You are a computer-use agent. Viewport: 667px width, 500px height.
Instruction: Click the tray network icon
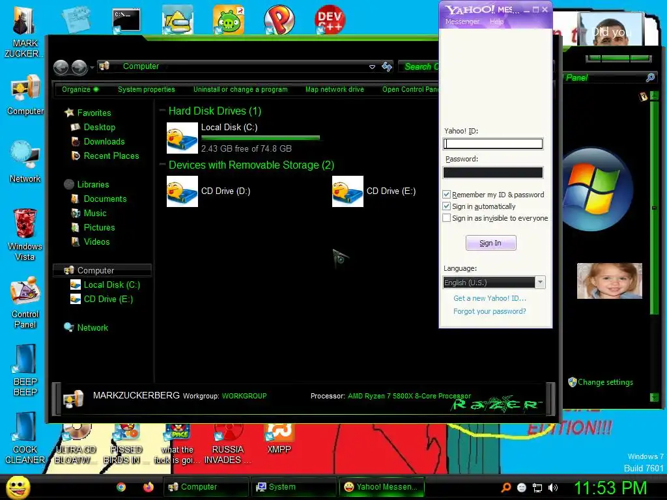[x=537, y=488]
